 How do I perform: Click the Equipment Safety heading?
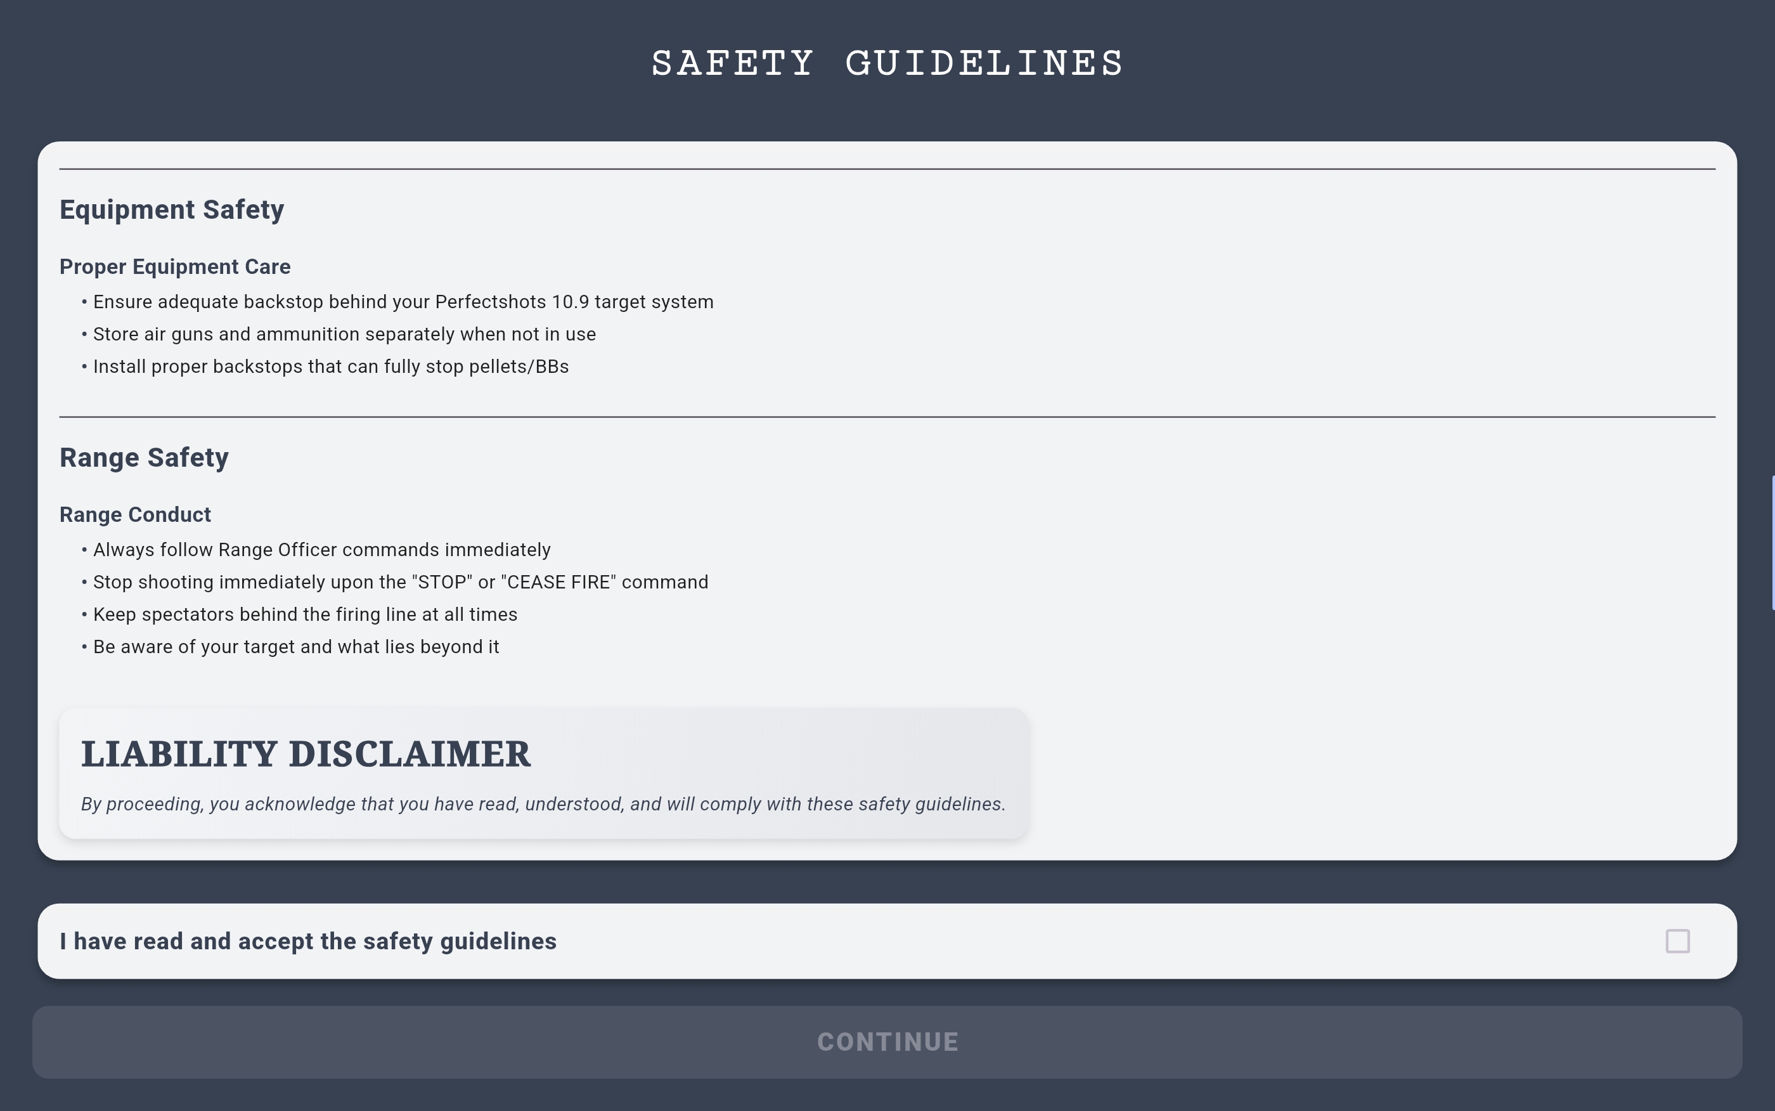pos(172,209)
